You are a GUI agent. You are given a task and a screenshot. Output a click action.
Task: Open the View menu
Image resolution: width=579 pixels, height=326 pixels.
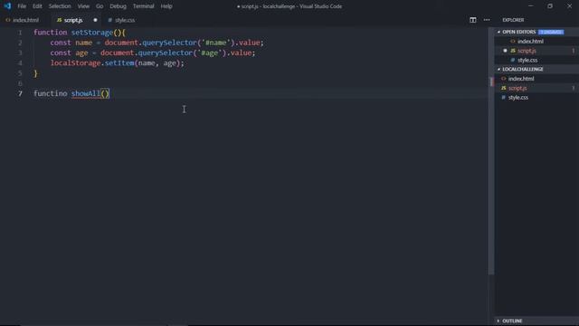[83, 6]
